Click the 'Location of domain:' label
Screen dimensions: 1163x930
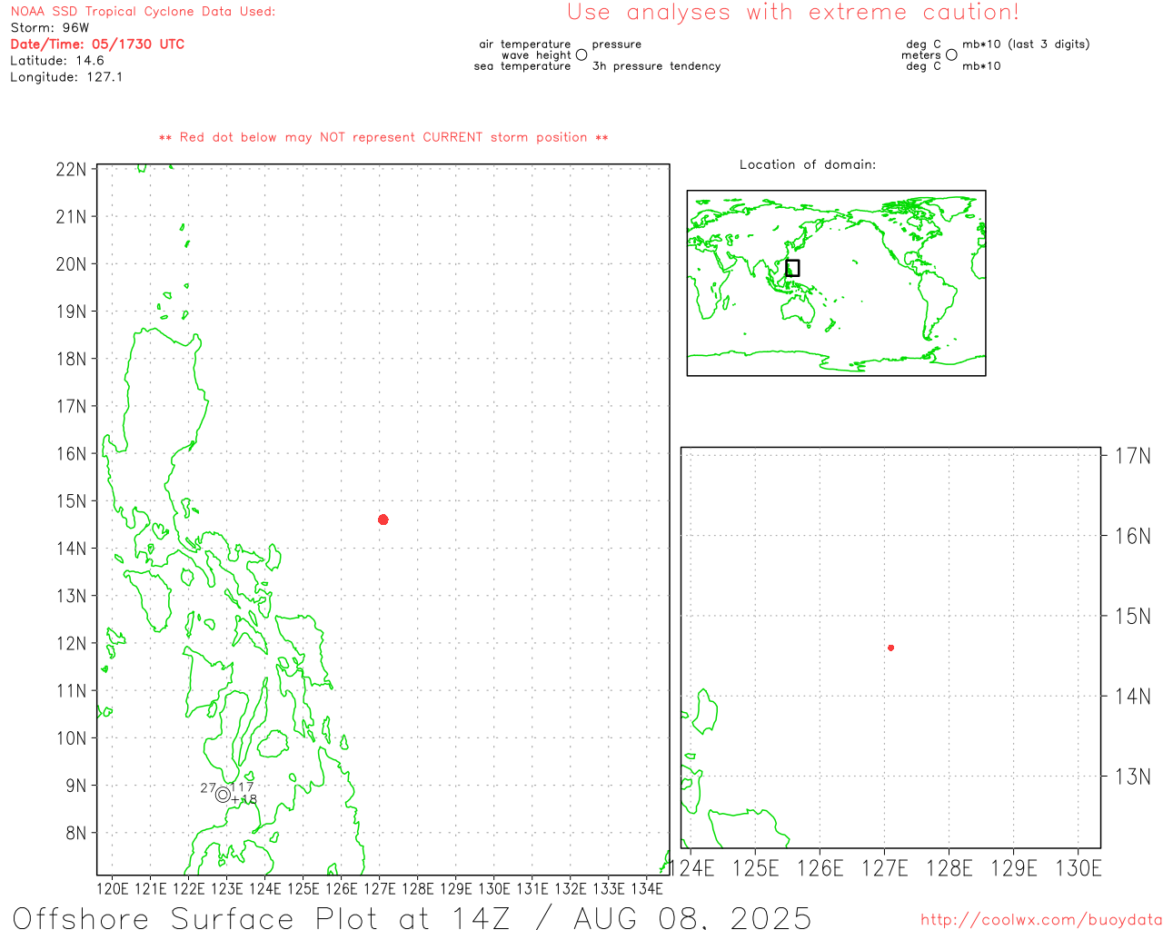[808, 164]
